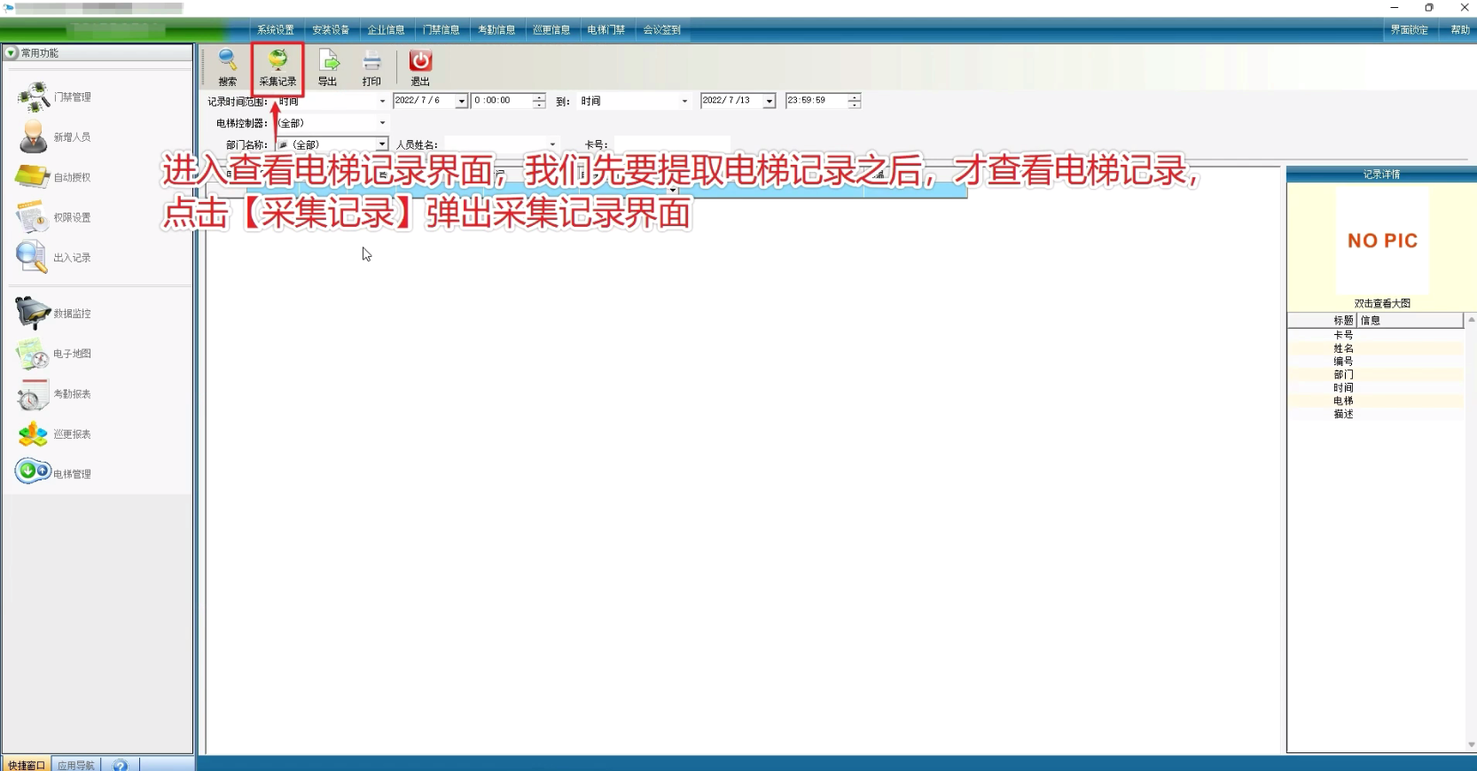This screenshot has width=1477, height=771.
Task: Expand the 电梯控制器 dropdown
Action: click(x=382, y=123)
